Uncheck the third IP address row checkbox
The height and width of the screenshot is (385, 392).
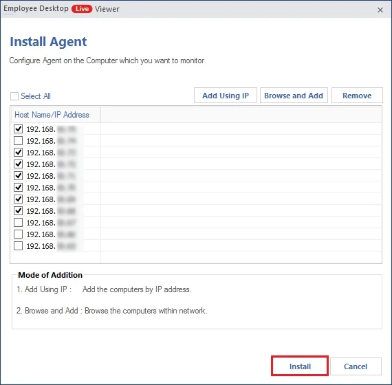point(19,153)
